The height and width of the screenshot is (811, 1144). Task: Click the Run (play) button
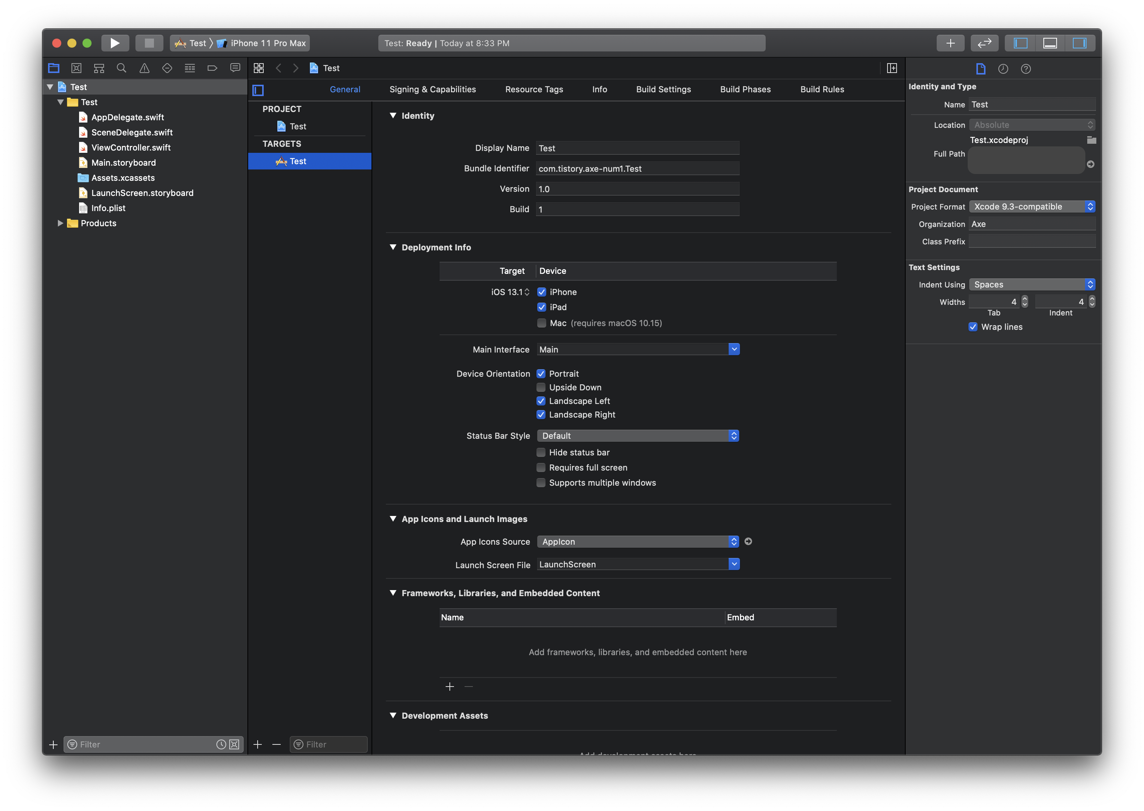(x=115, y=43)
